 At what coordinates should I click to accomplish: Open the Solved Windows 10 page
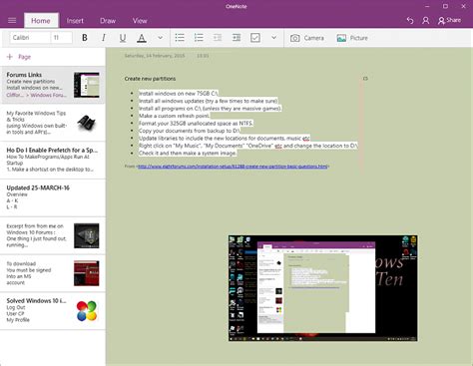(x=53, y=310)
